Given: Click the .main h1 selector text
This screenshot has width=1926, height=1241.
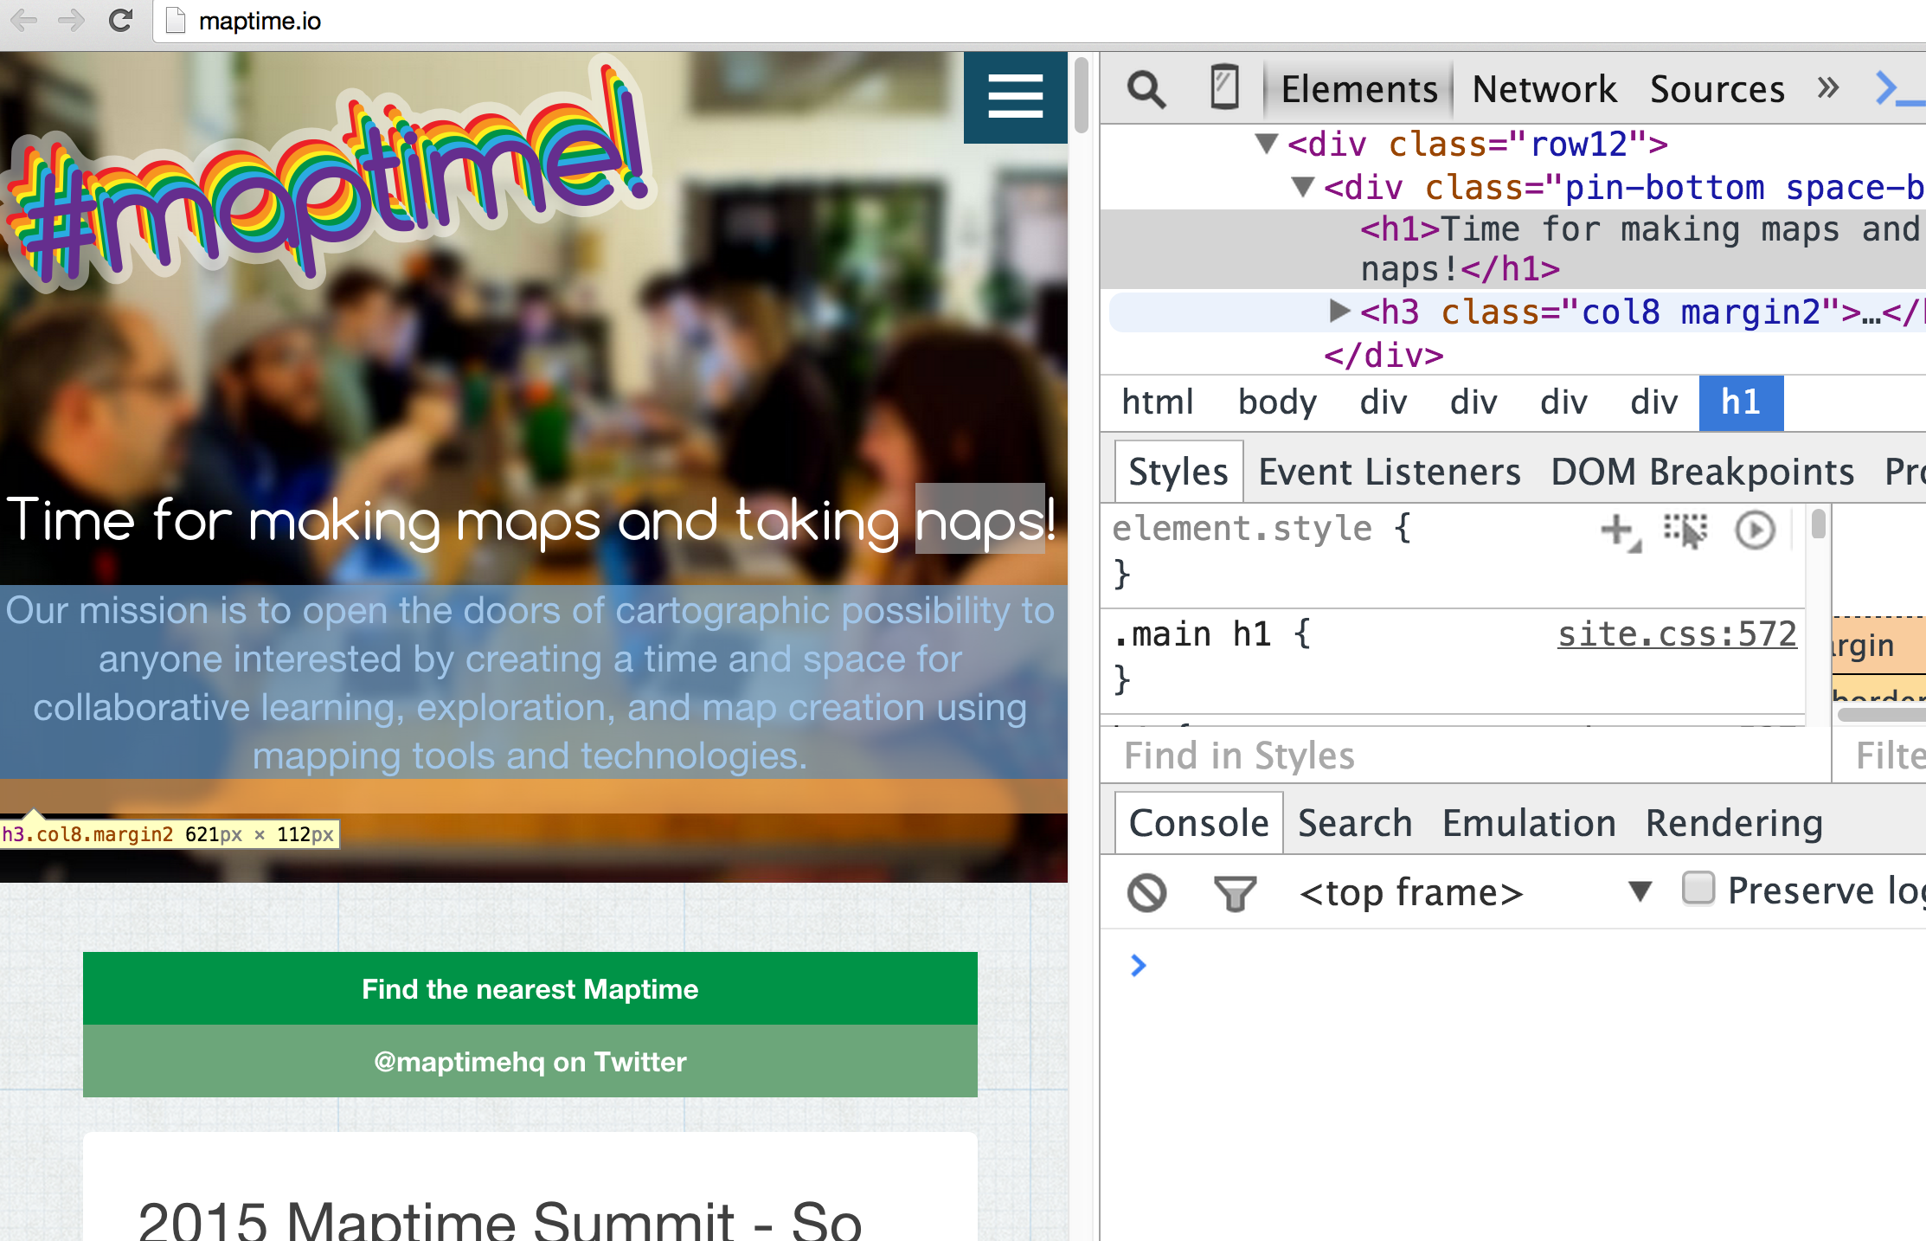Looking at the screenshot, I should (x=1191, y=634).
